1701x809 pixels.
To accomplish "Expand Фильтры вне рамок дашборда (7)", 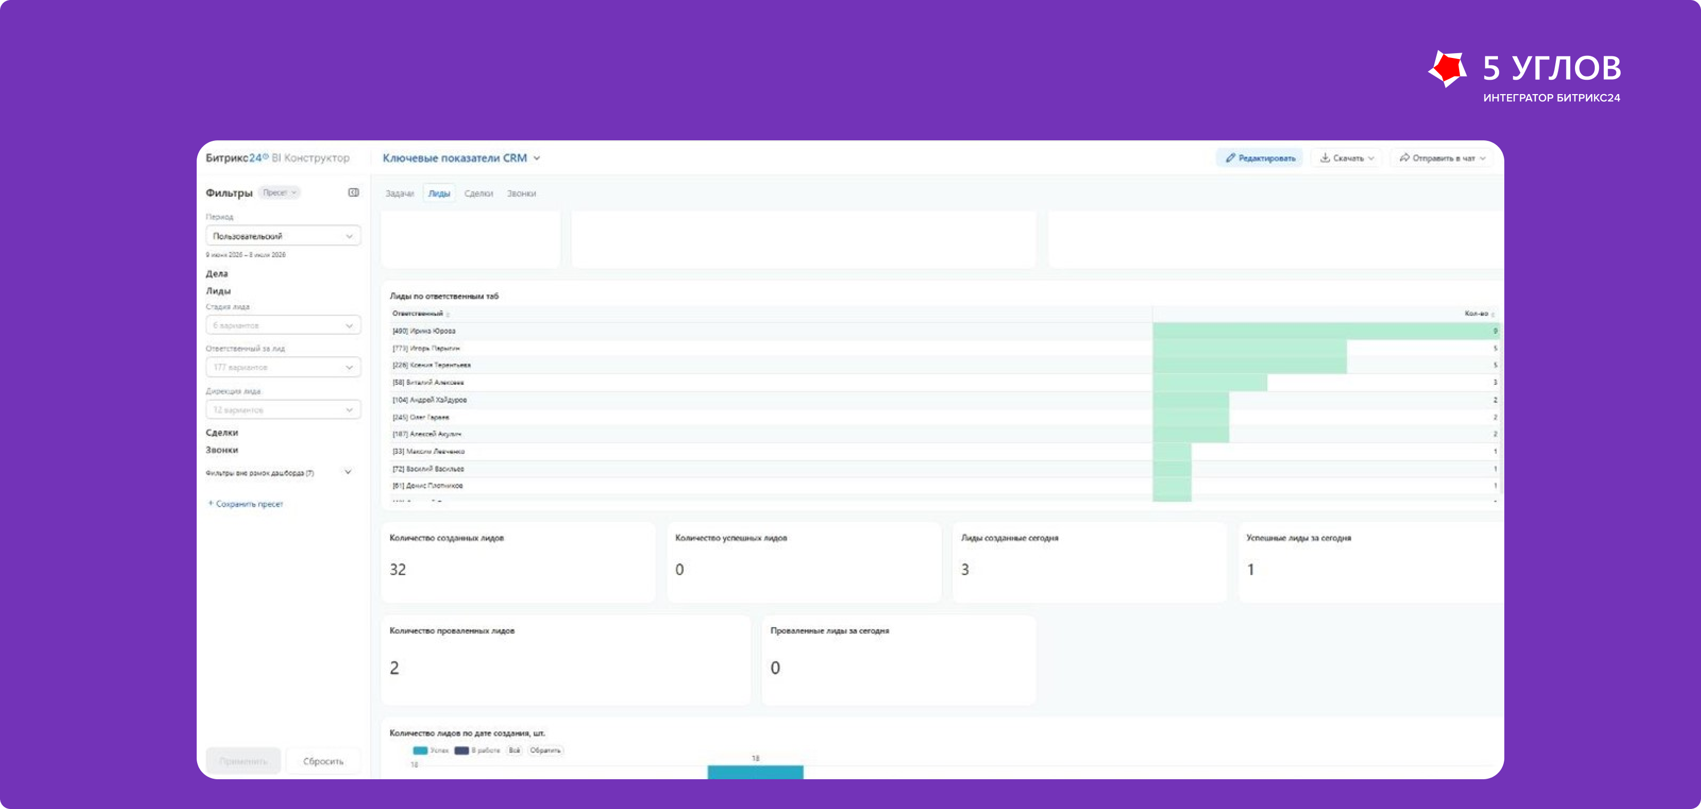I will (x=347, y=472).
